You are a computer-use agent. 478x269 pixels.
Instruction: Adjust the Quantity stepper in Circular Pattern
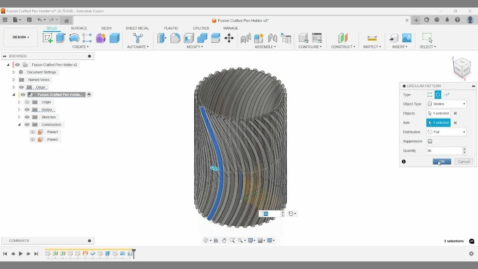tap(464, 151)
